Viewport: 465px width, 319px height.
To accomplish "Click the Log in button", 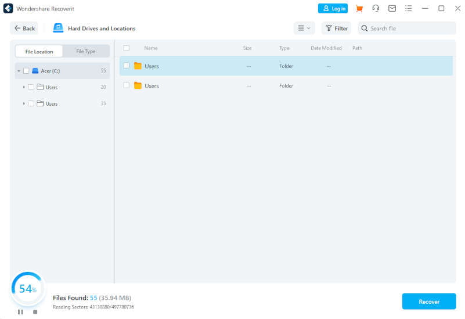I will click(x=333, y=9).
